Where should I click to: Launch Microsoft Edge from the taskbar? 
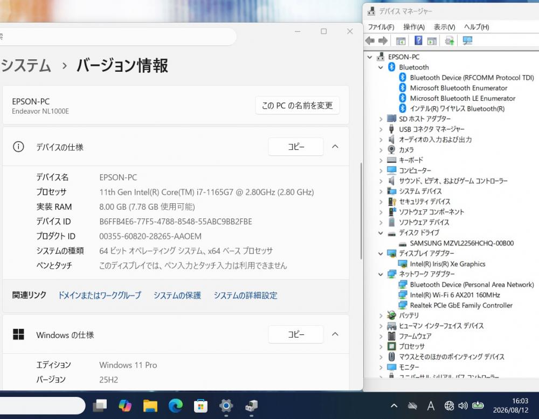click(176, 406)
